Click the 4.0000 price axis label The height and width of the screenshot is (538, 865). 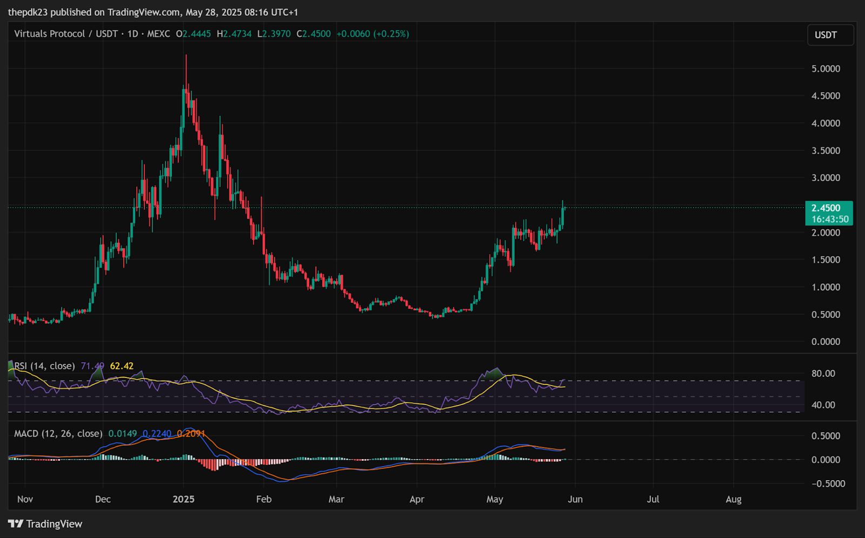[826, 123]
